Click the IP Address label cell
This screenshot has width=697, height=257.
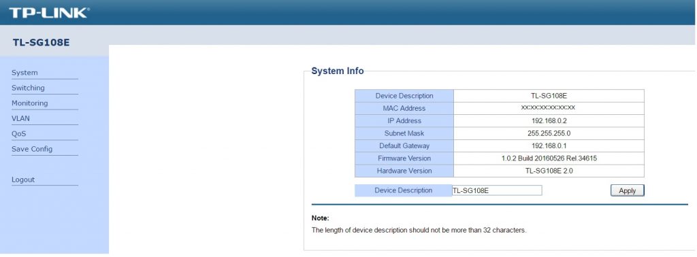pos(404,121)
